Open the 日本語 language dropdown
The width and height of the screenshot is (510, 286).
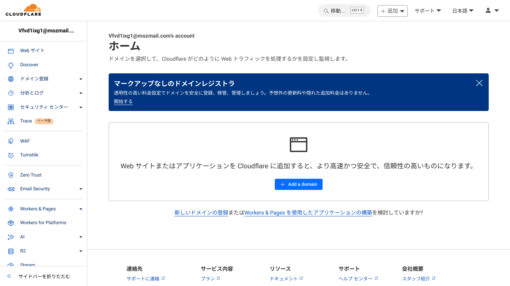[463, 11]
